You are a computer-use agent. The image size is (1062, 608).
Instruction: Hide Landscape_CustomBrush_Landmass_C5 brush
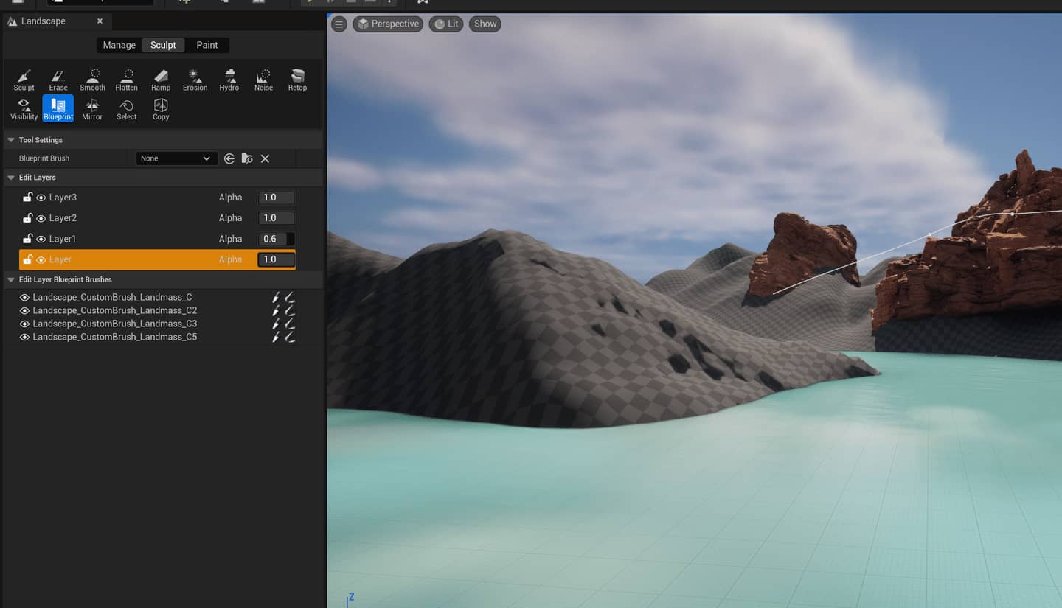(24, 338)
